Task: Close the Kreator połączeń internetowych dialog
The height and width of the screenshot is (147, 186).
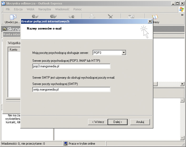Action: pos(150,21)
